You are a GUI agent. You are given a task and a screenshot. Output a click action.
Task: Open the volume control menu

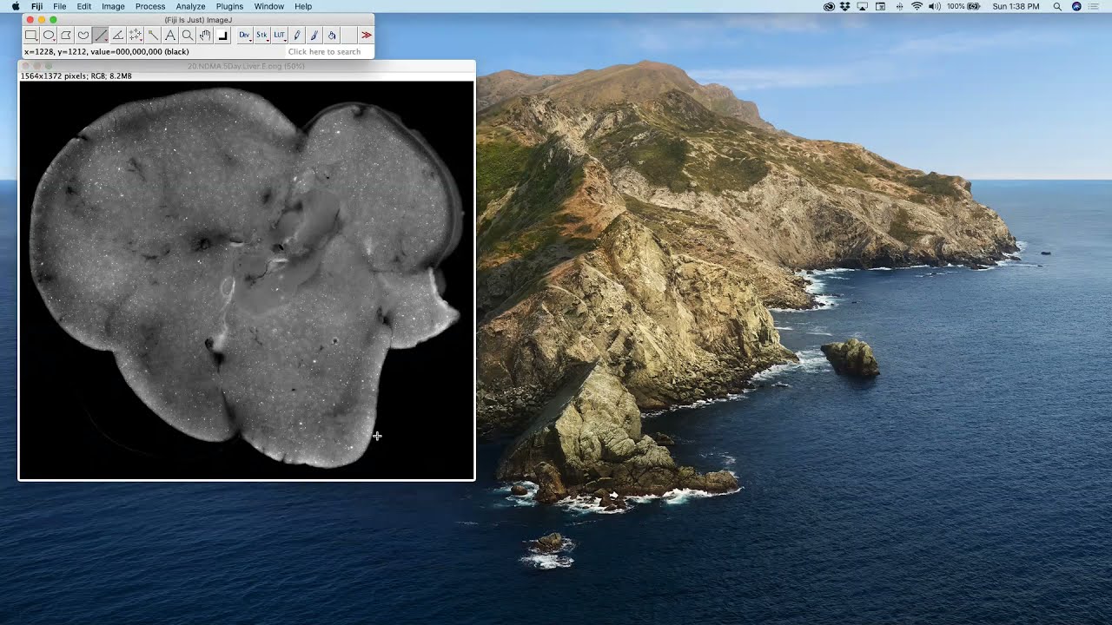935,6
